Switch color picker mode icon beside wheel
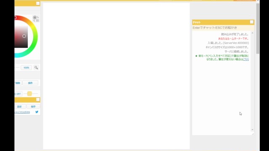The image size is (269, 151). [36, 18]
